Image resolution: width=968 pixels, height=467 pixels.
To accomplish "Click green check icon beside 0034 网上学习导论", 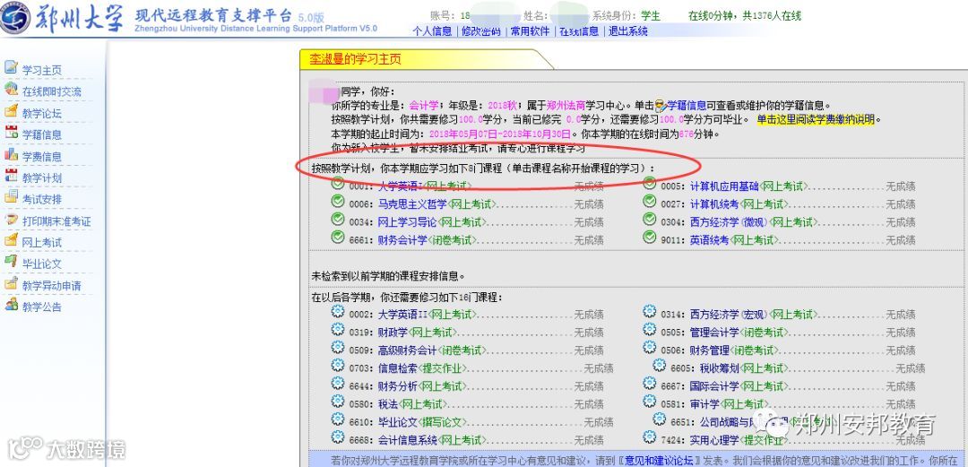I will point(338,220).
